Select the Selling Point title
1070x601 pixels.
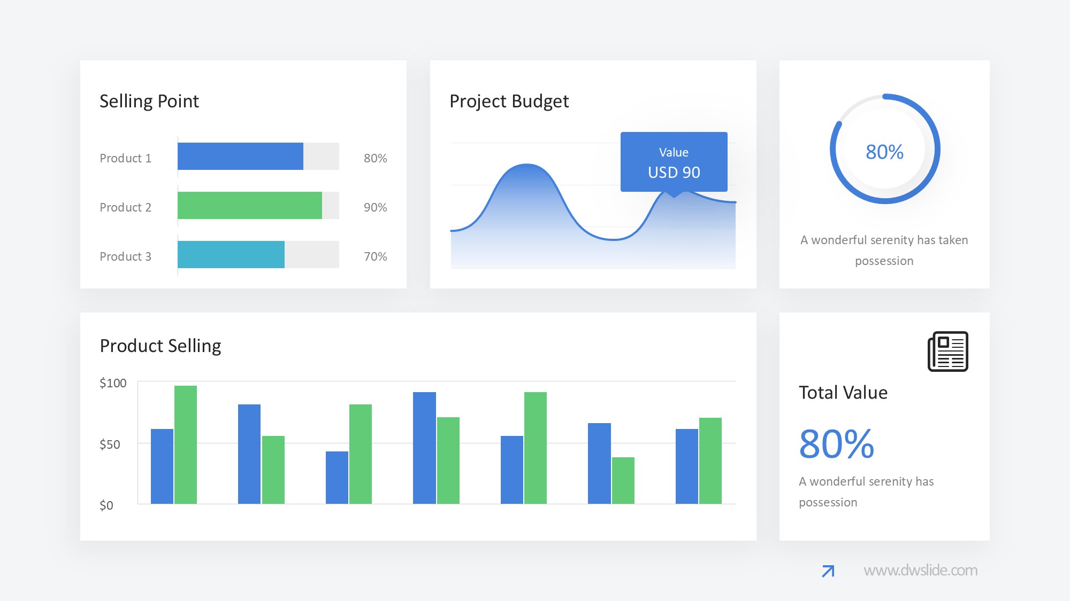pos(149,101)
